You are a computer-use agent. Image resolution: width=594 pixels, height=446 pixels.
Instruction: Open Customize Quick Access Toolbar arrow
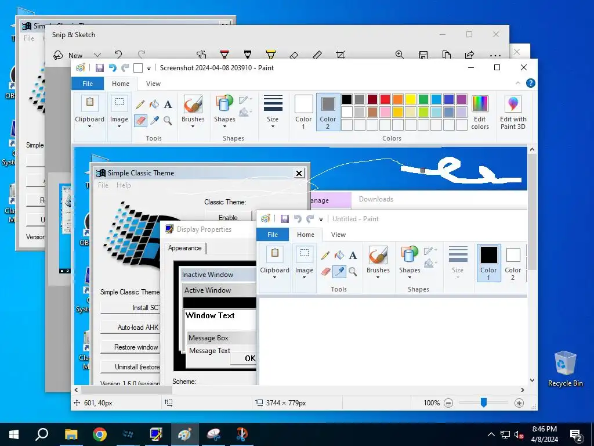(148, 69)
